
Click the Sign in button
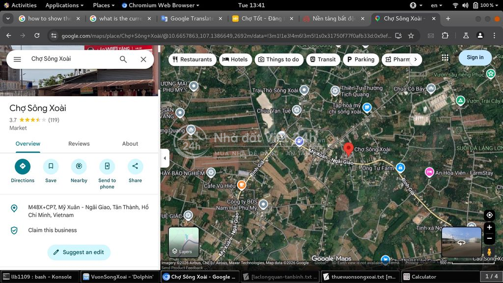(475, 57)
